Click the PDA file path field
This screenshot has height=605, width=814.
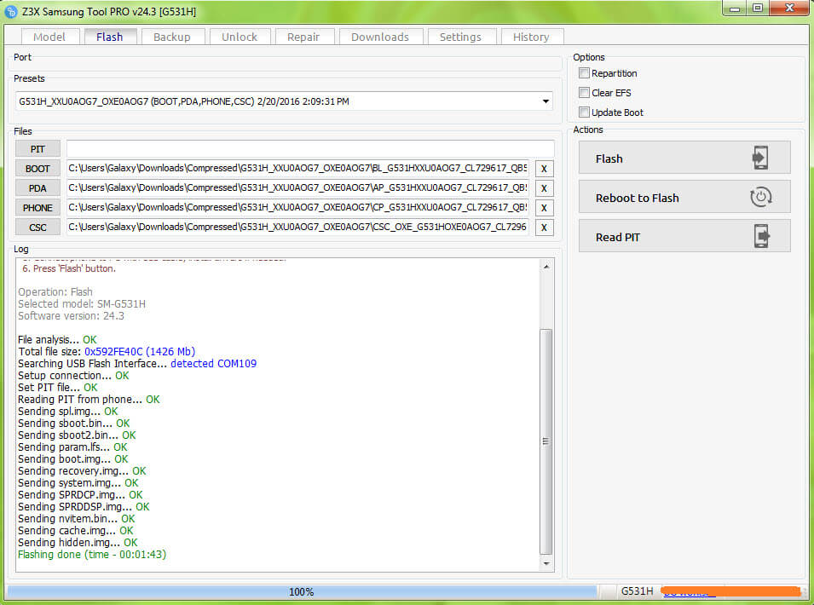[297, 187]
